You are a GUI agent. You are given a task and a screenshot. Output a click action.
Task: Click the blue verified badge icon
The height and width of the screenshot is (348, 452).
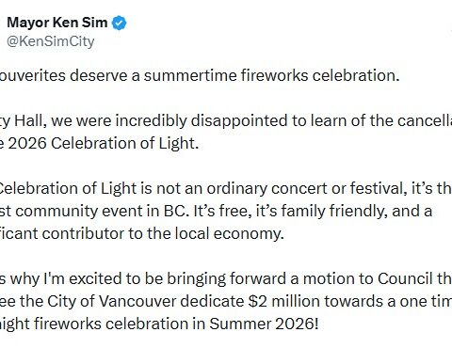(x=120, y=24)
